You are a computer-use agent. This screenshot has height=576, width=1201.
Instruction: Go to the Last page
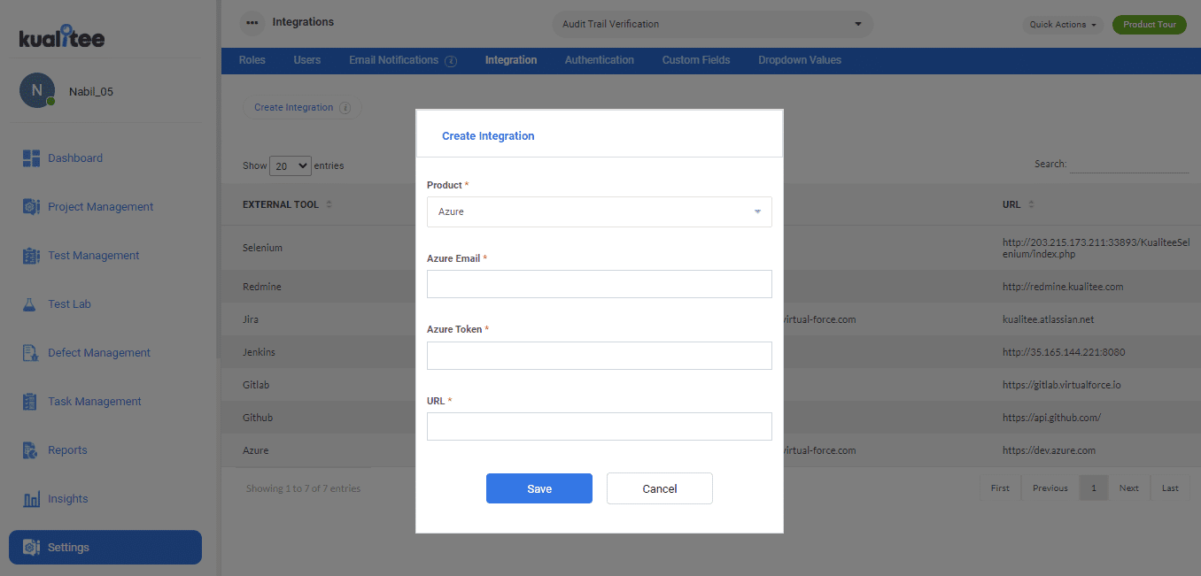(1170, 488)
